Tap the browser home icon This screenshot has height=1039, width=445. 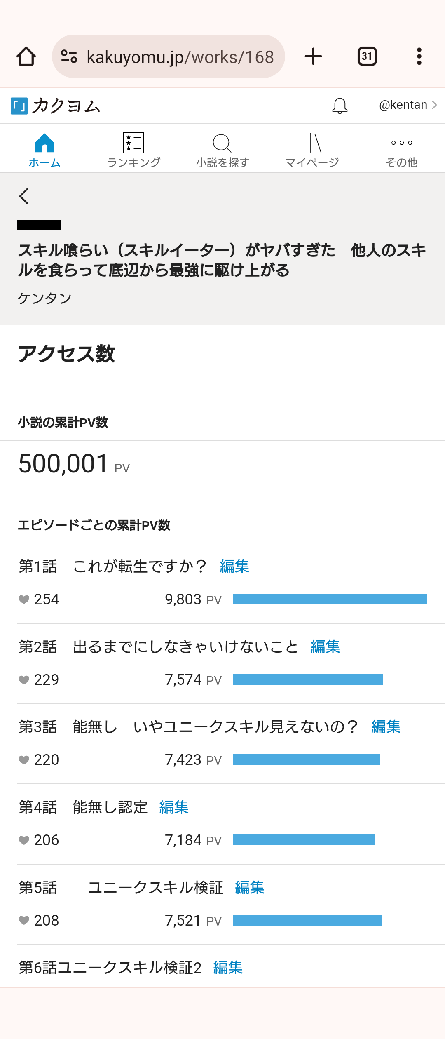click(x=26, y=56)
